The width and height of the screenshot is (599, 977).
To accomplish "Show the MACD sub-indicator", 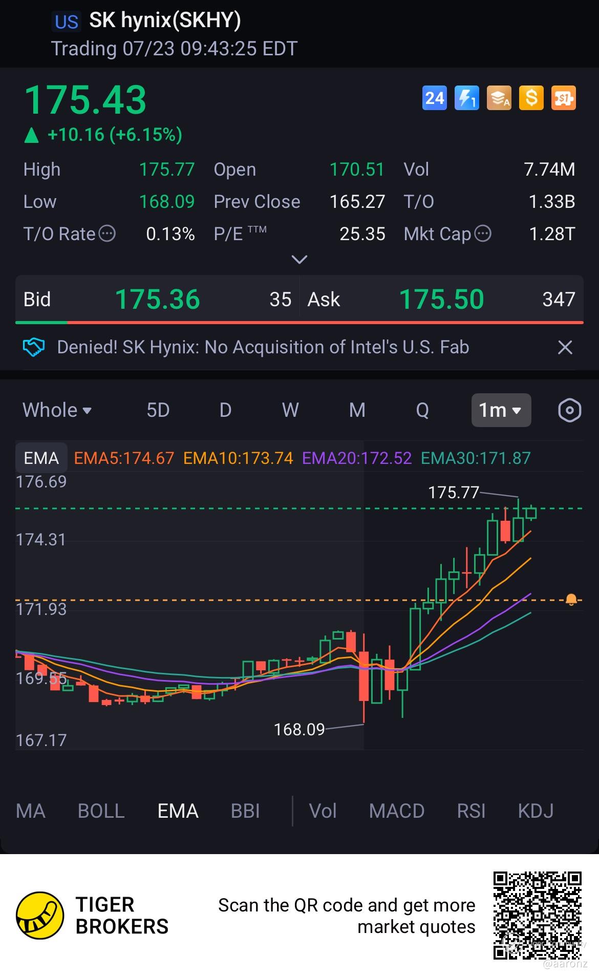I will (x=397, y=811).
